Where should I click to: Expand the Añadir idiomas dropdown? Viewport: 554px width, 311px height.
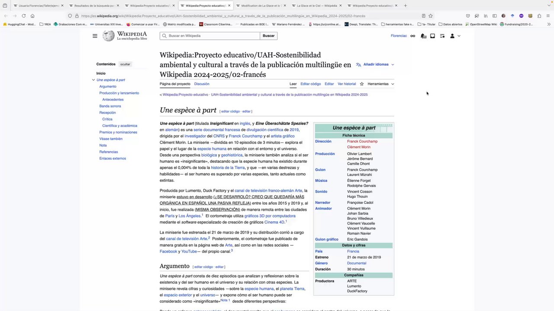click(375, 64)
